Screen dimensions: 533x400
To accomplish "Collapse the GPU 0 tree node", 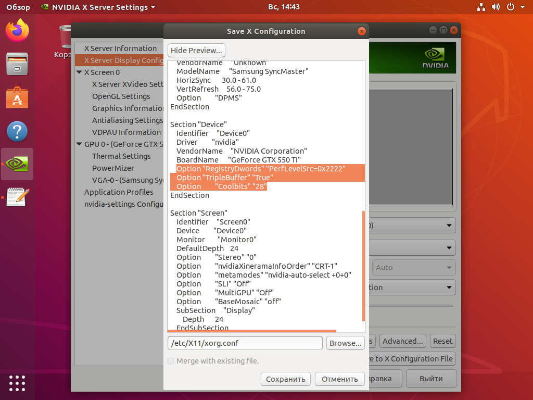I will (79, 144).
